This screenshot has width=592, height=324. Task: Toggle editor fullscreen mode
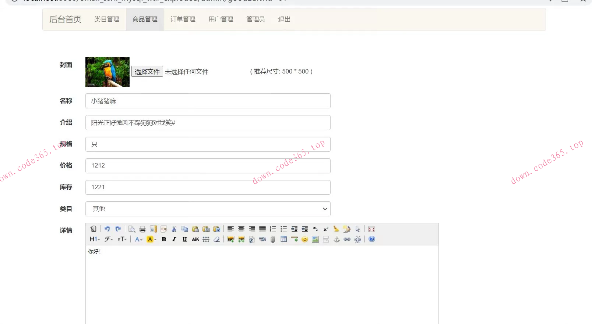pyautogui.click(x=371, y=229)
